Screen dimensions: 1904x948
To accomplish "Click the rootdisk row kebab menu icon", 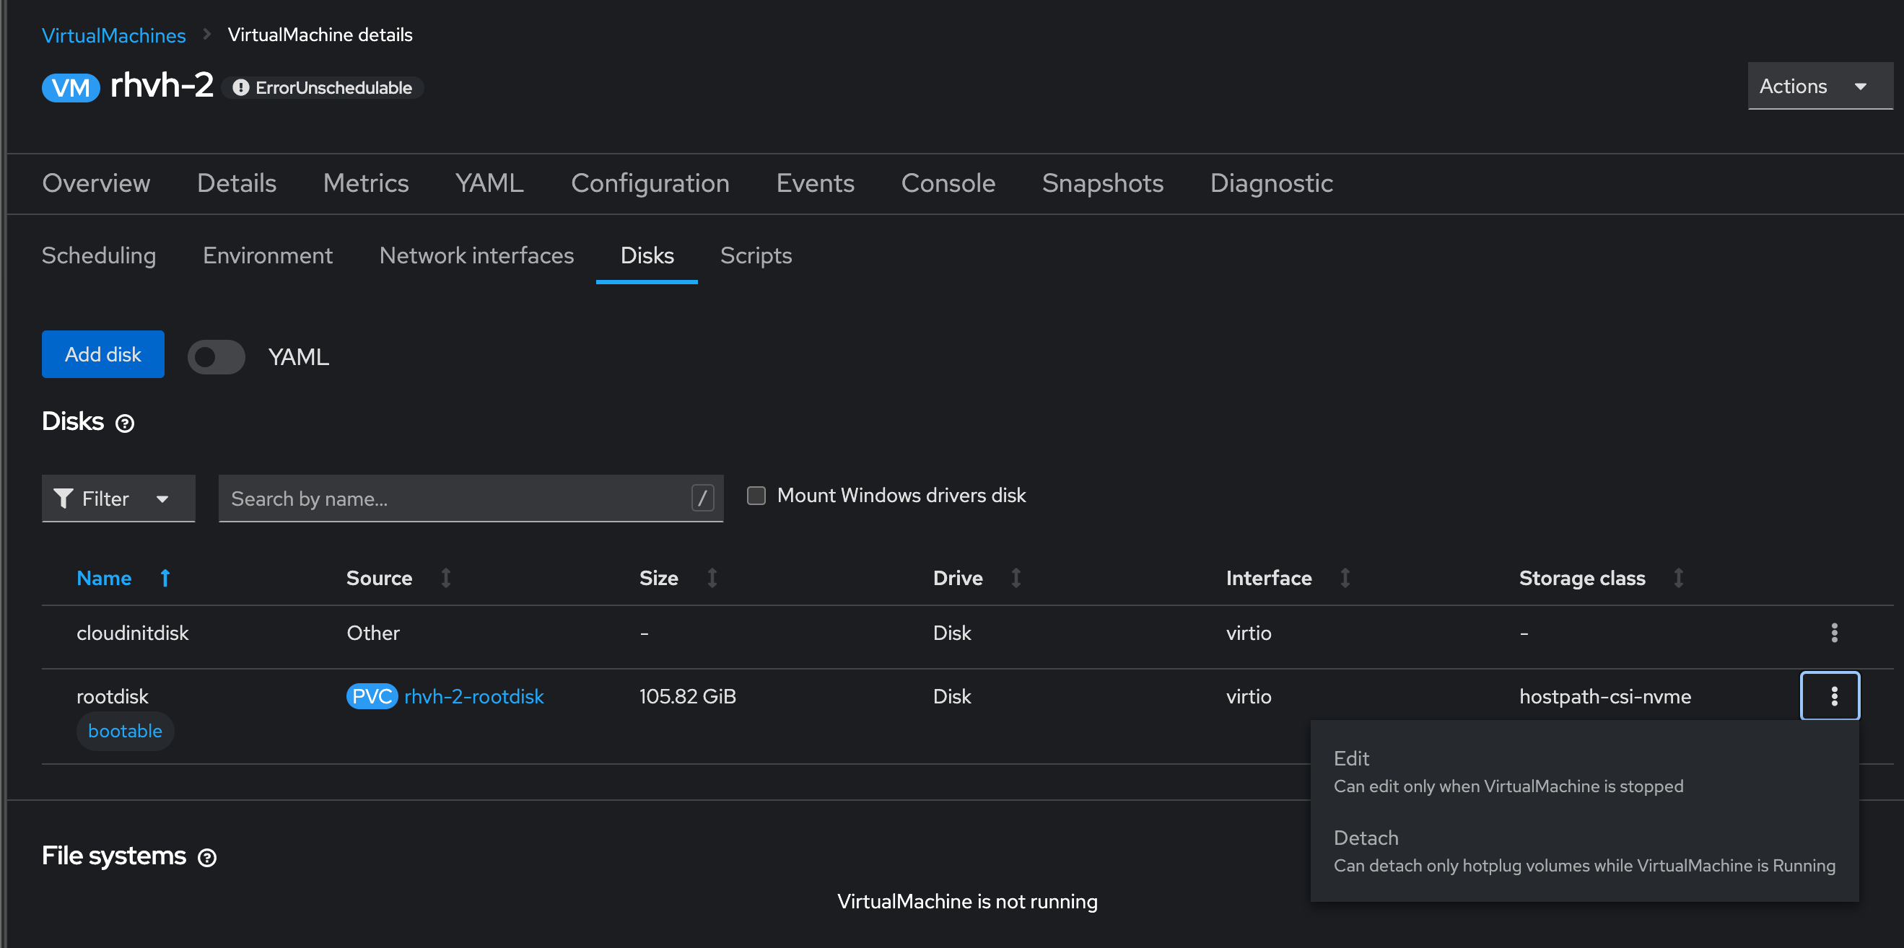I will [x=1830, y=696].
